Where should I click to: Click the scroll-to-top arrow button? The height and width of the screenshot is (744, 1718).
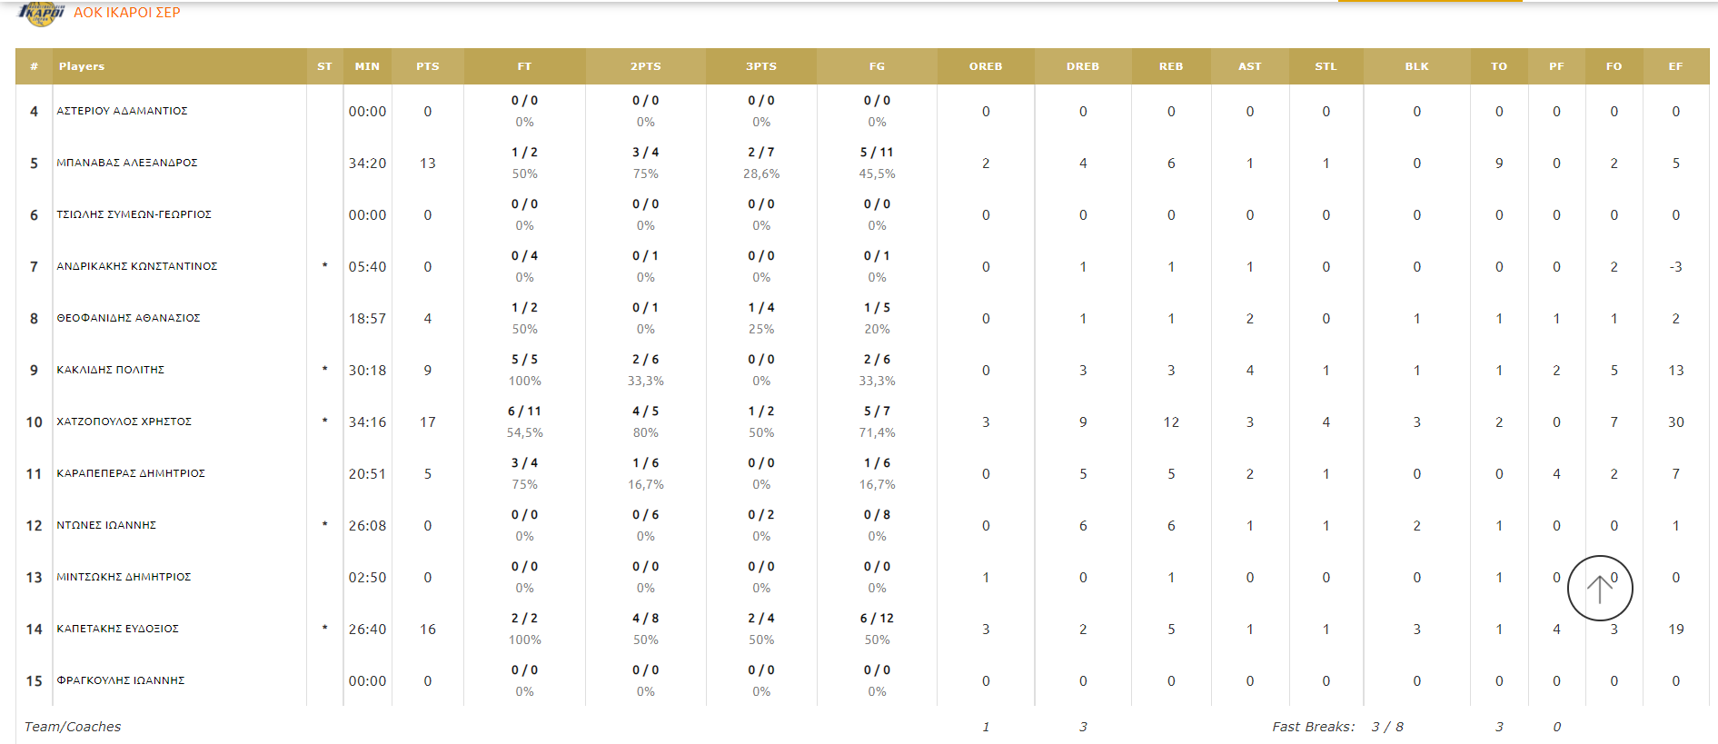[x=1599, y=588]
